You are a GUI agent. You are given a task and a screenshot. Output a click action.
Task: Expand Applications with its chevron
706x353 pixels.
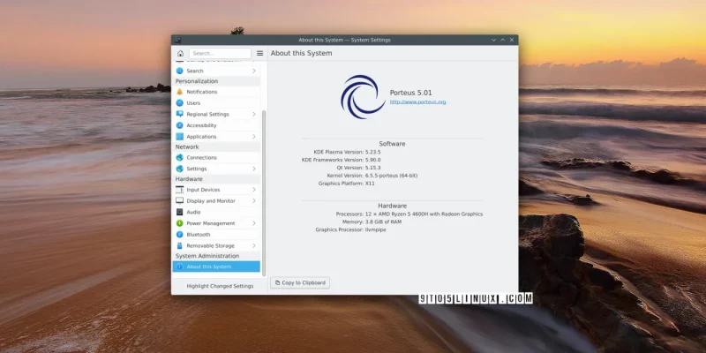[254, 137]
